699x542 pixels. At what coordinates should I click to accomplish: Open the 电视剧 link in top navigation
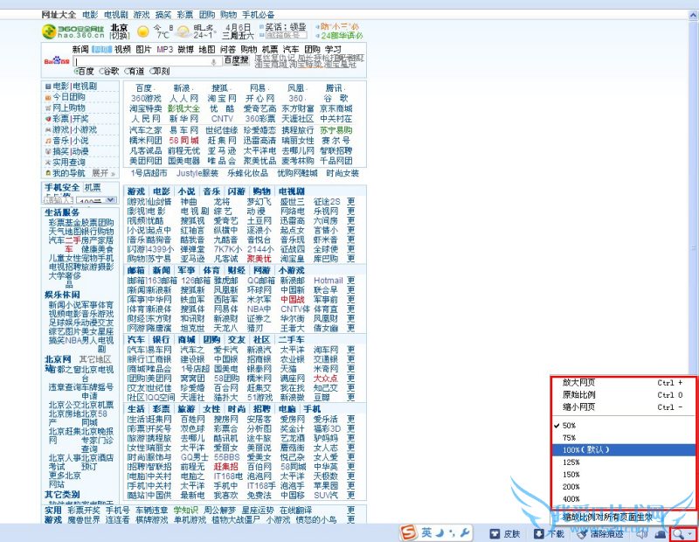(116, 15)
